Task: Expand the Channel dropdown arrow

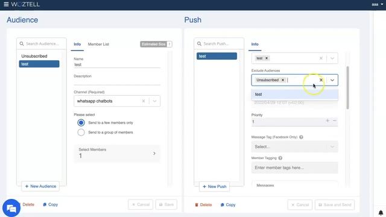Action: point(154,101)
